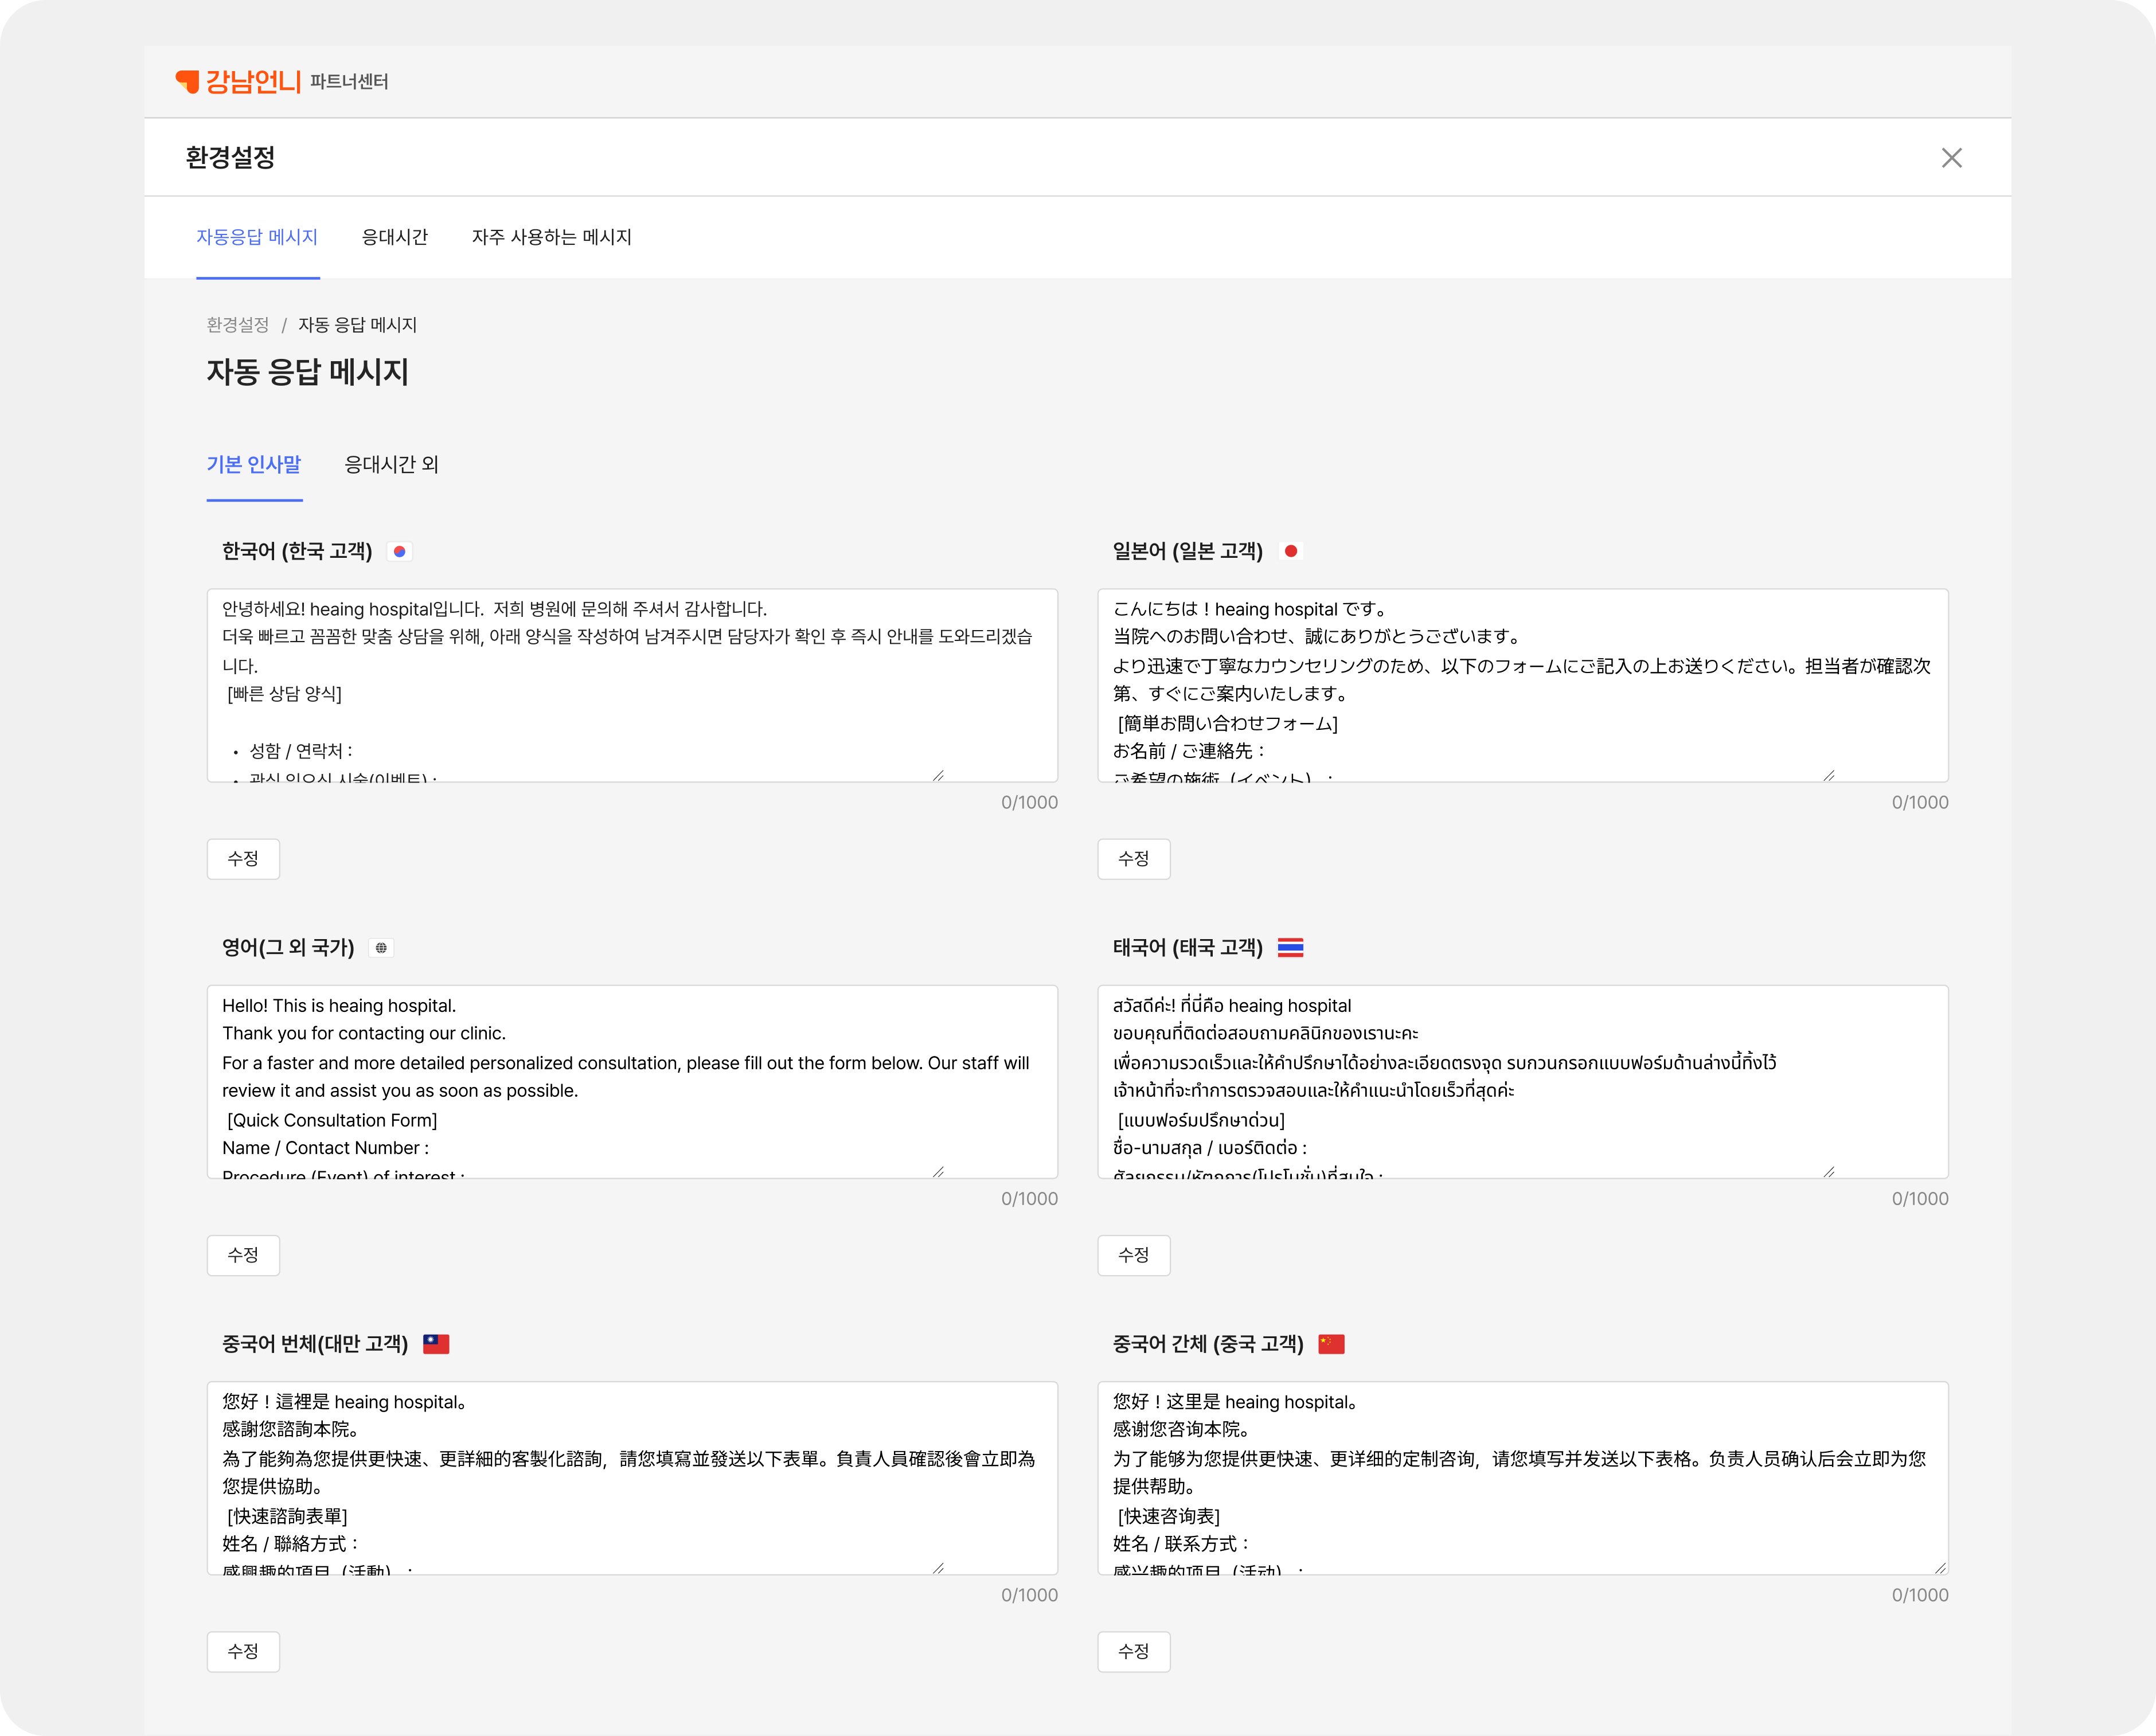Select the 자동응답 메시지 tab
Viewport: 2156px width, 1736px height.
[x=257, y=237]
